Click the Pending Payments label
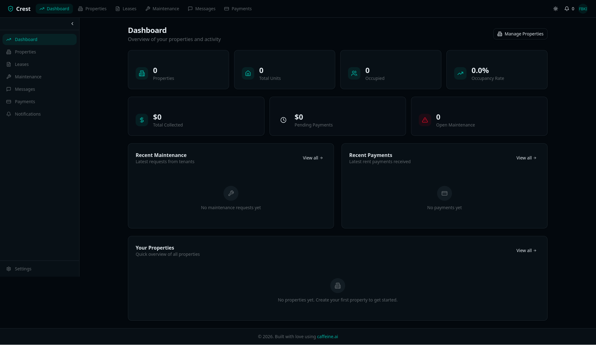 (x=314, y=125)
